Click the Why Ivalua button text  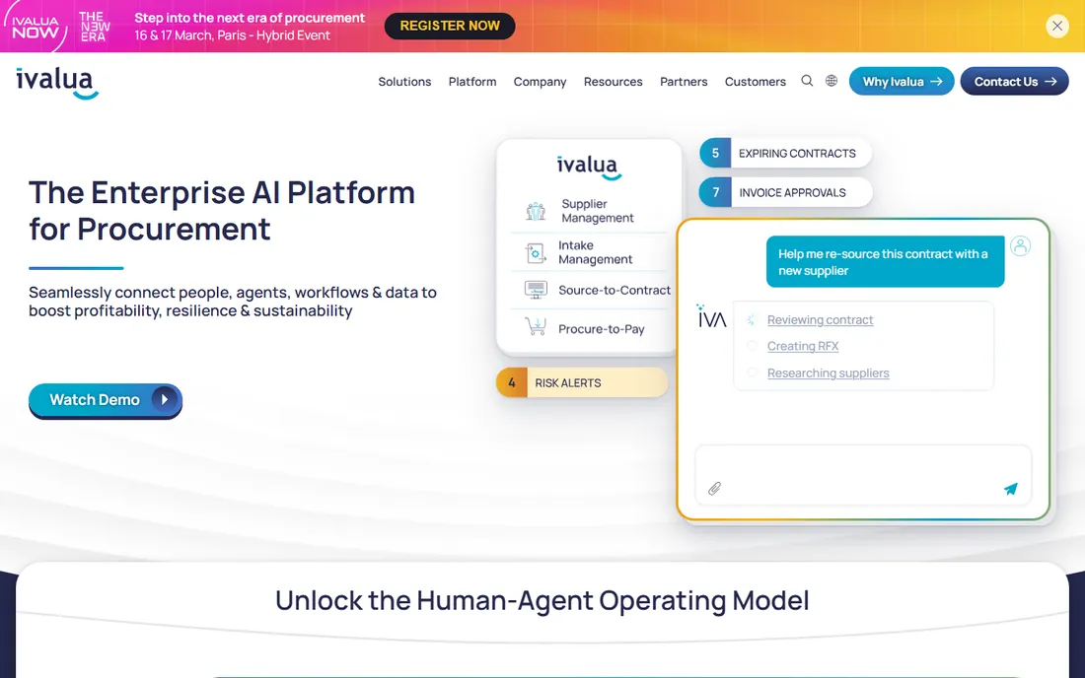click(893, 82)
